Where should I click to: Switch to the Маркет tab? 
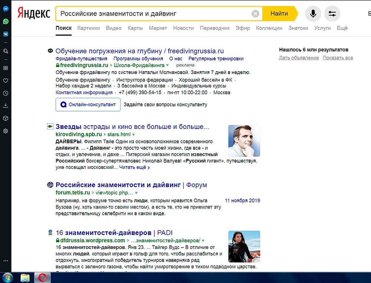click(158, 28)
